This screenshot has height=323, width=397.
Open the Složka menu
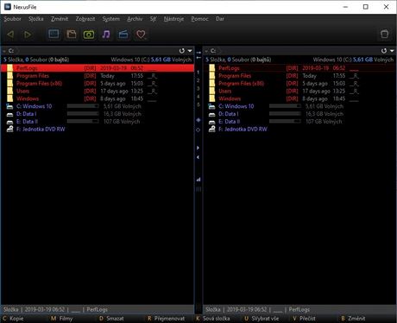[x=36, y=19]
